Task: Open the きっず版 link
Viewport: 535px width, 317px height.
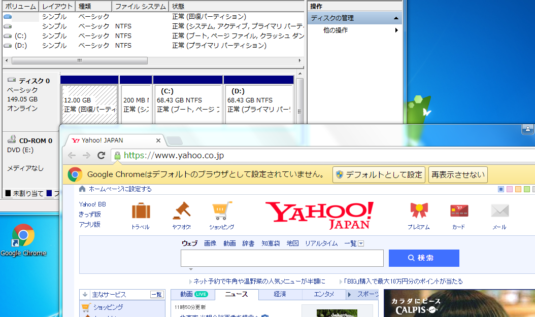Action: (90, 215)
